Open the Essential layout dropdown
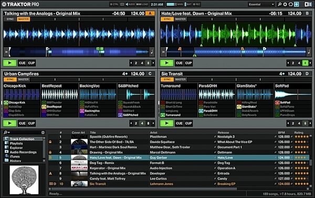This screenshot has height=198, width=315. click(261, 4)
